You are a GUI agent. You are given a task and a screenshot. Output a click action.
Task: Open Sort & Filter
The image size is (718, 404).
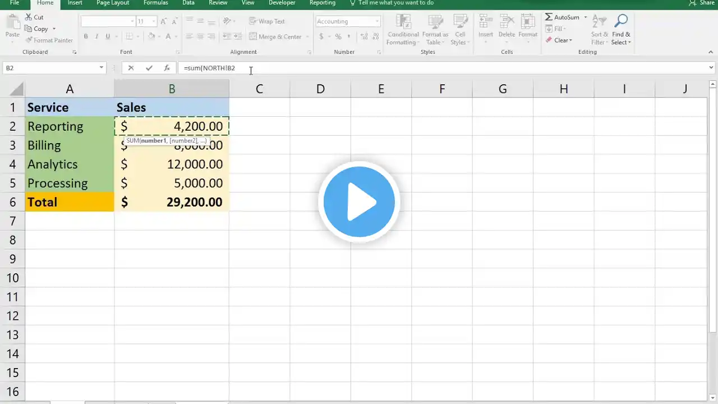[x=599, y=30]
